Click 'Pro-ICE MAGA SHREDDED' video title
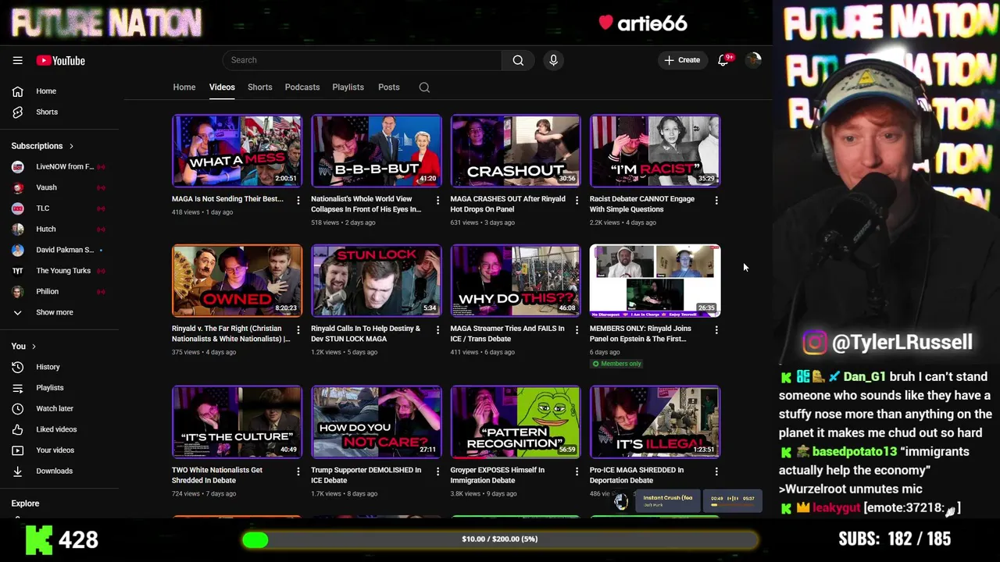 coord(637,475)
